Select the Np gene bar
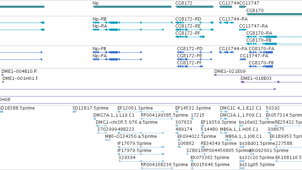The image size is (302, 170). 132,7
